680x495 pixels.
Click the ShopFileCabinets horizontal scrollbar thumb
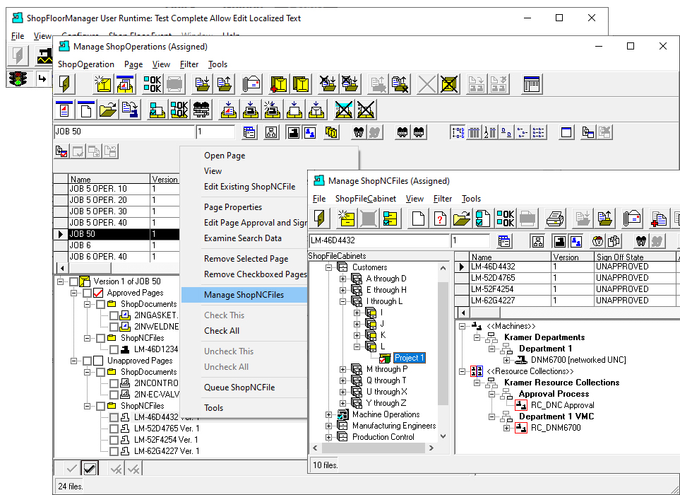click(374, 448)
